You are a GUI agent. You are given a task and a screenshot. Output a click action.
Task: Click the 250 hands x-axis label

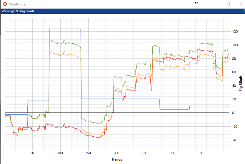pyautogui.click(x=144, y=153)
